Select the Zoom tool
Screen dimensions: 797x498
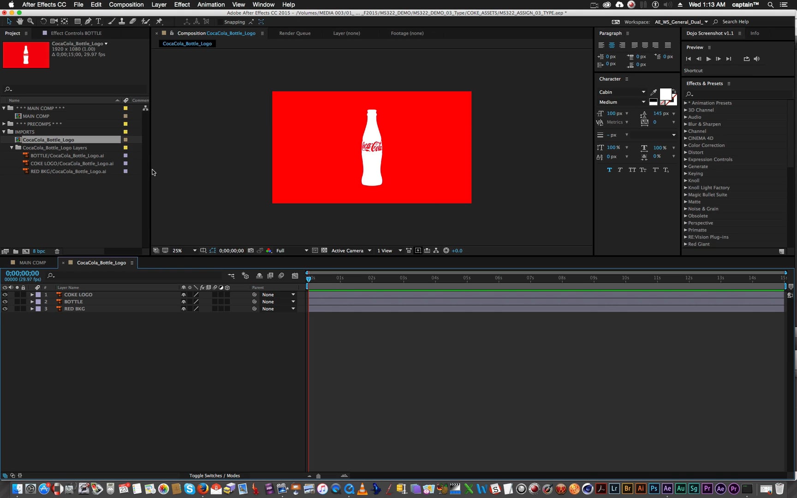click(30, 21)
